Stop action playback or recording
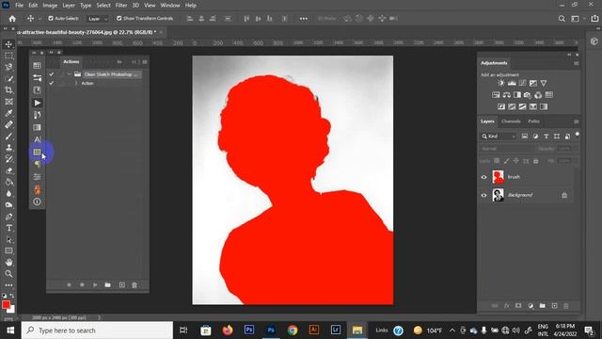The image size is (602, 339). coord(69,285)
